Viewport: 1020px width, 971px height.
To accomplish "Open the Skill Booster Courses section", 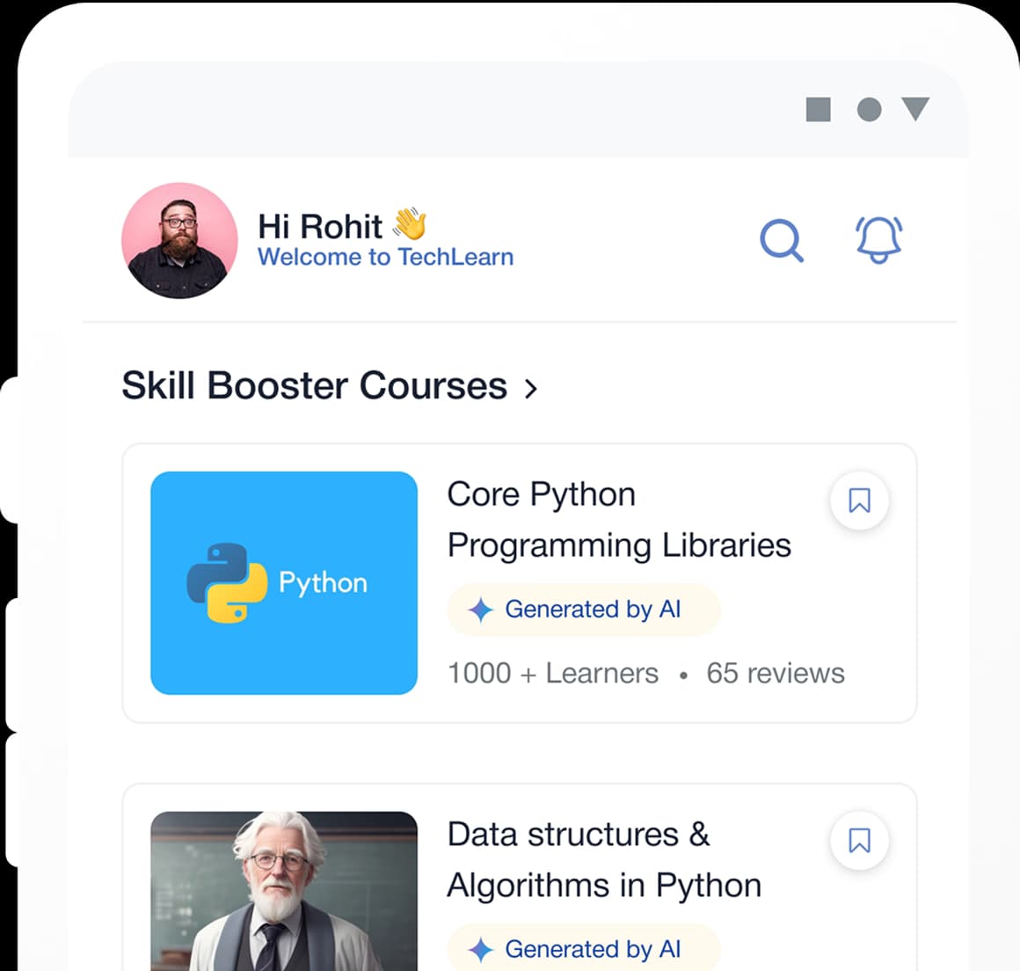I will point(314,385).
